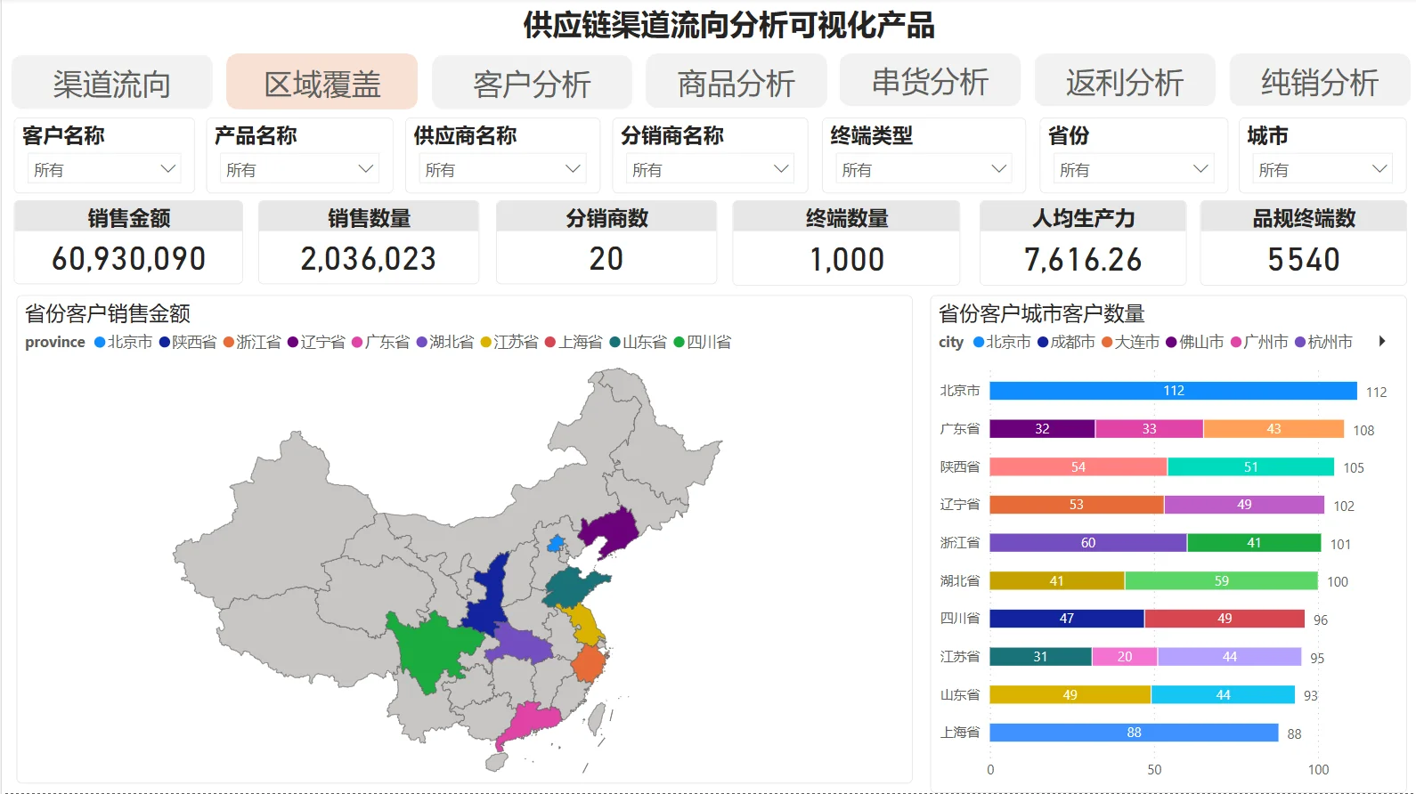This screenshot has height=794, width=1416.
Task: Click the 销售数量 card value 2,036,023
Action: (369, 259)
